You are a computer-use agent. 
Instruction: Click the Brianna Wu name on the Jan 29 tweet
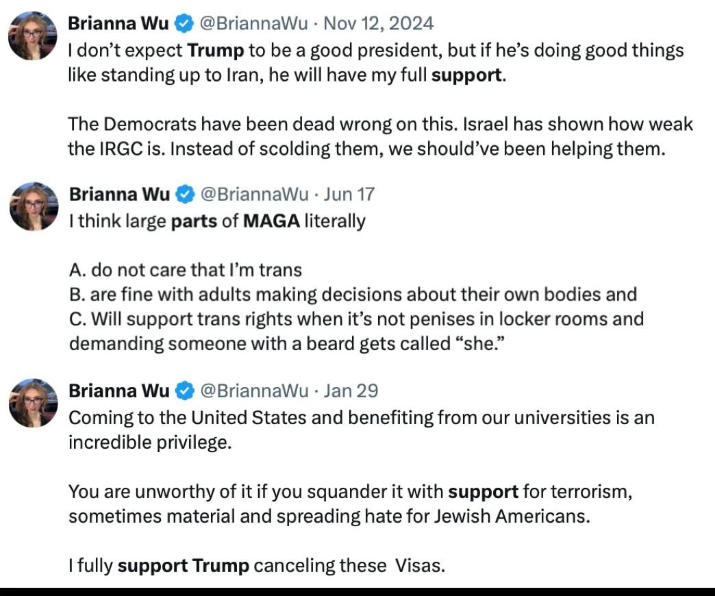119,391
